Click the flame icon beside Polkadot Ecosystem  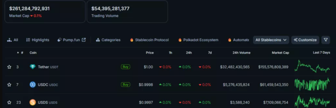pos(180,40)
